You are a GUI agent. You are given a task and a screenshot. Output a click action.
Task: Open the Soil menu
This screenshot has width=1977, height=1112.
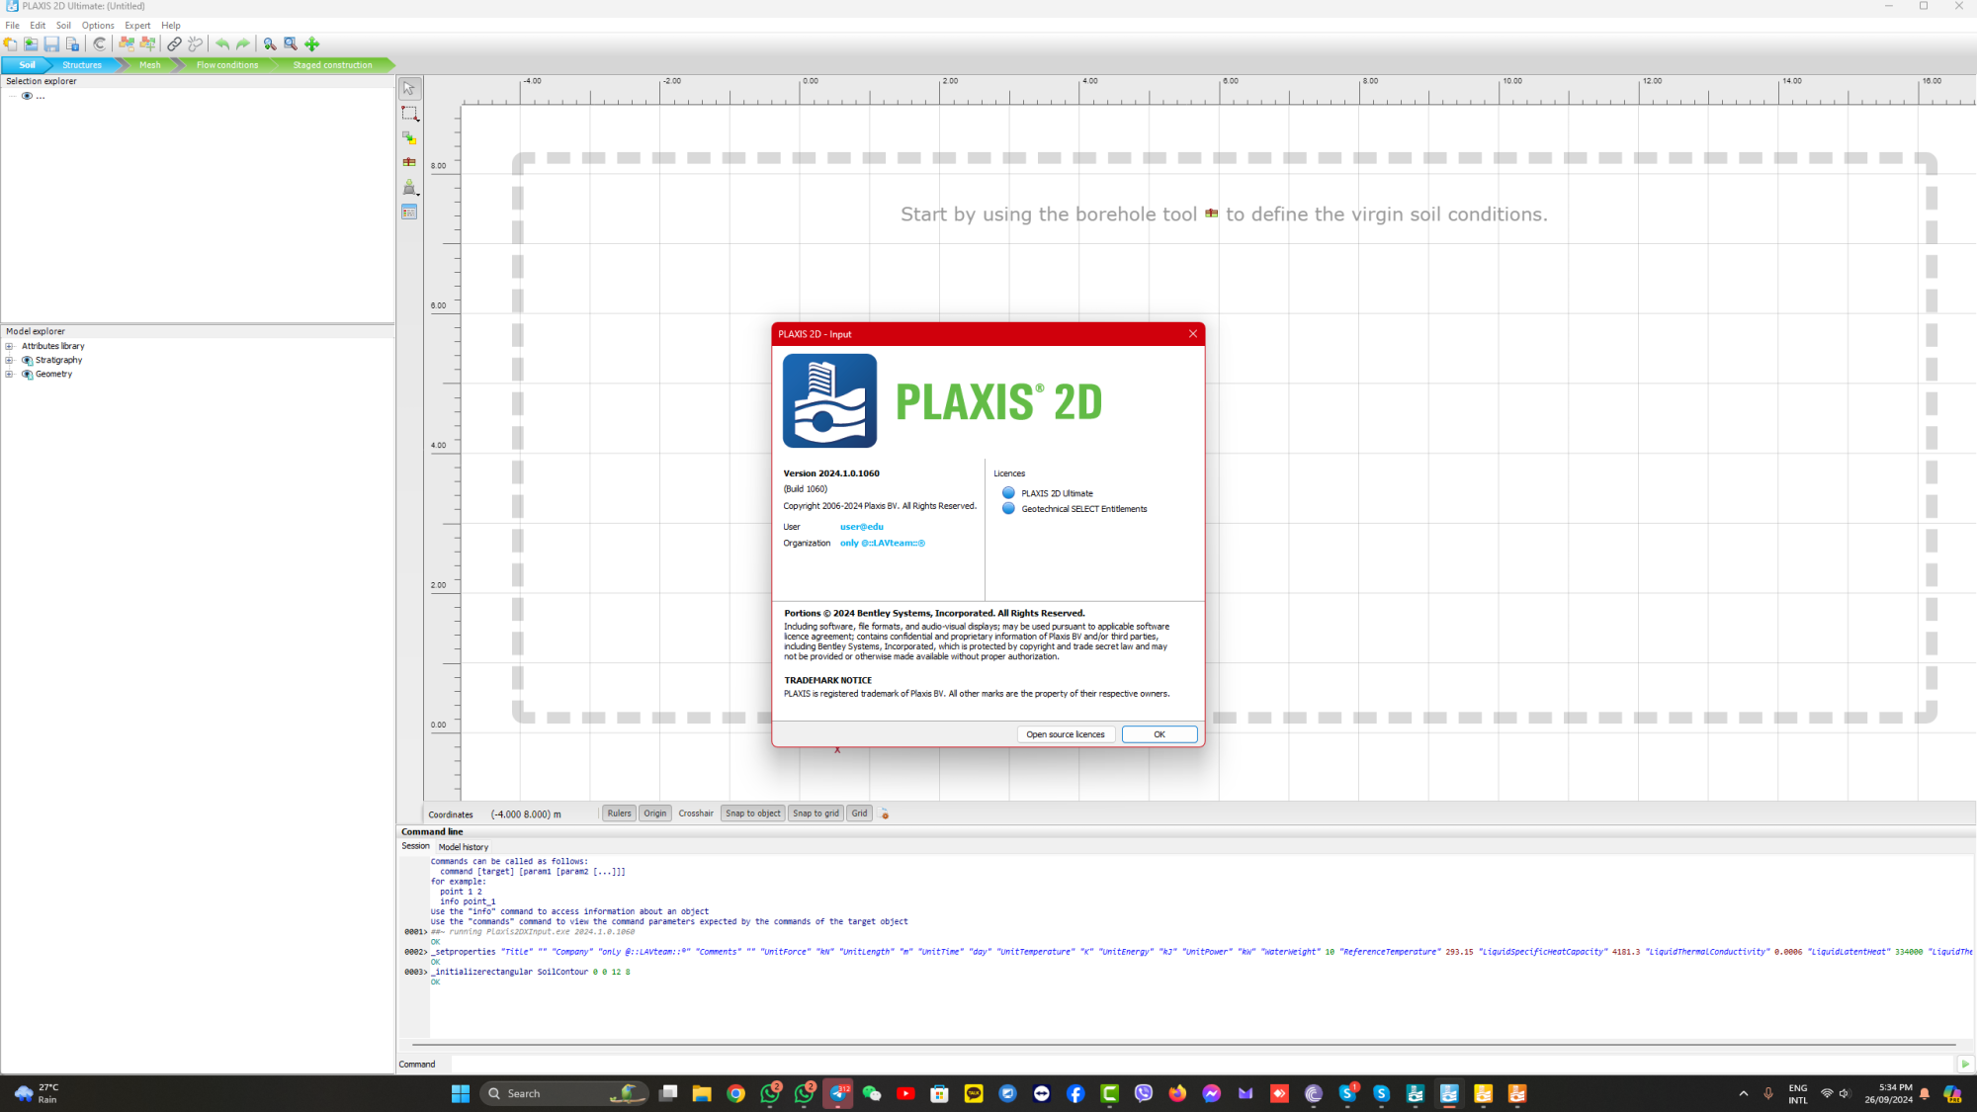tap(62, 25)
